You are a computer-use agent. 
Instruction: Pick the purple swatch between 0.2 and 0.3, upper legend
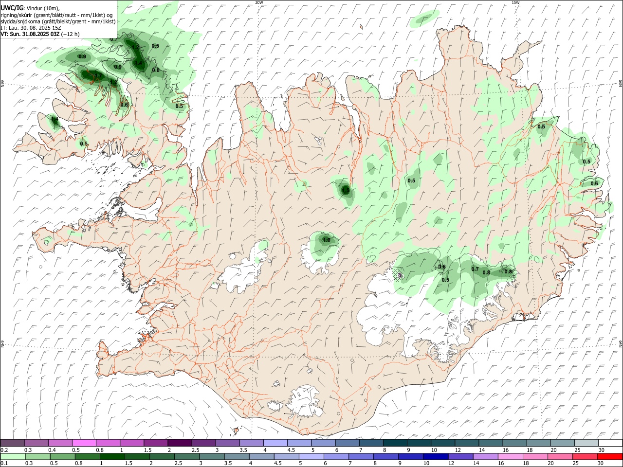point(12,443)
